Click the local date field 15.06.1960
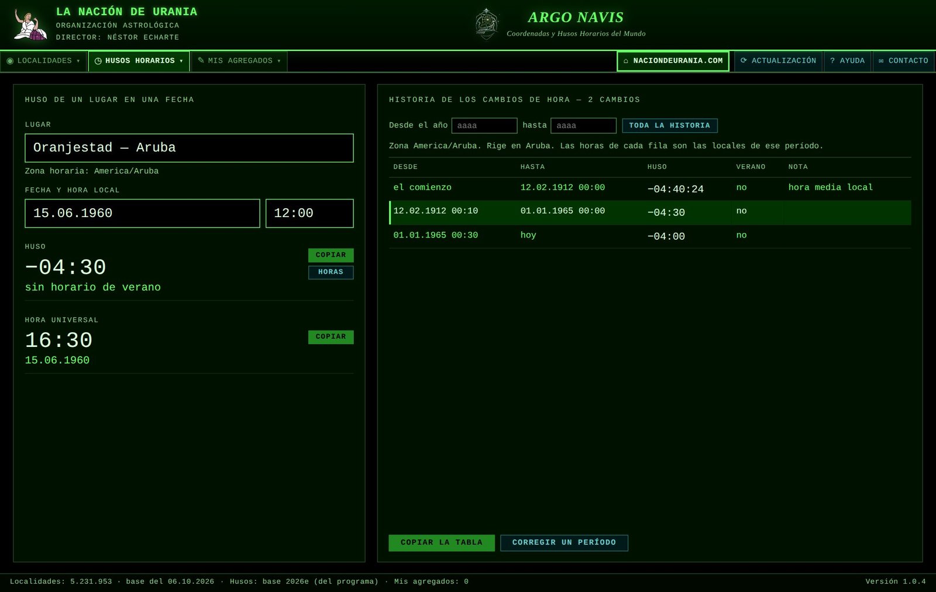 click(142, 214)
